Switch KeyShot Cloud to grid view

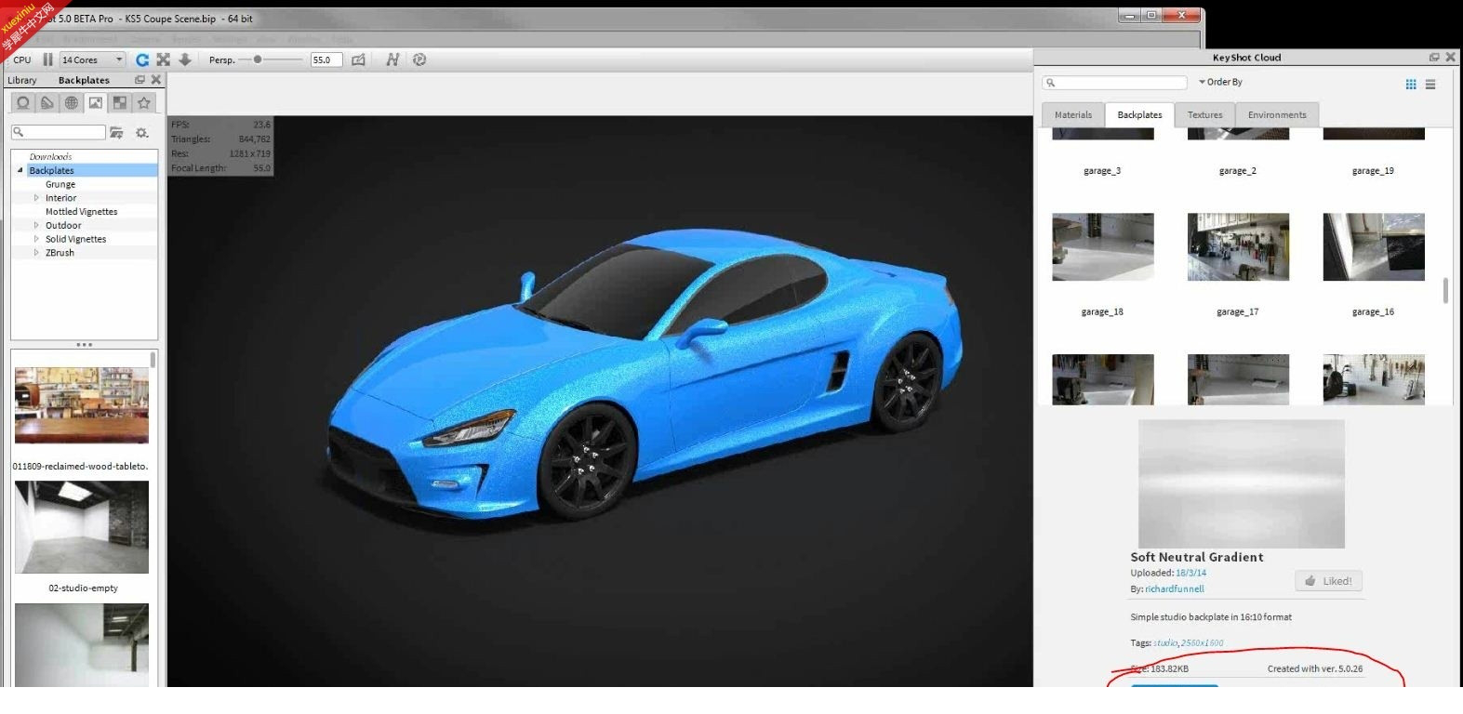[1411, 85]
